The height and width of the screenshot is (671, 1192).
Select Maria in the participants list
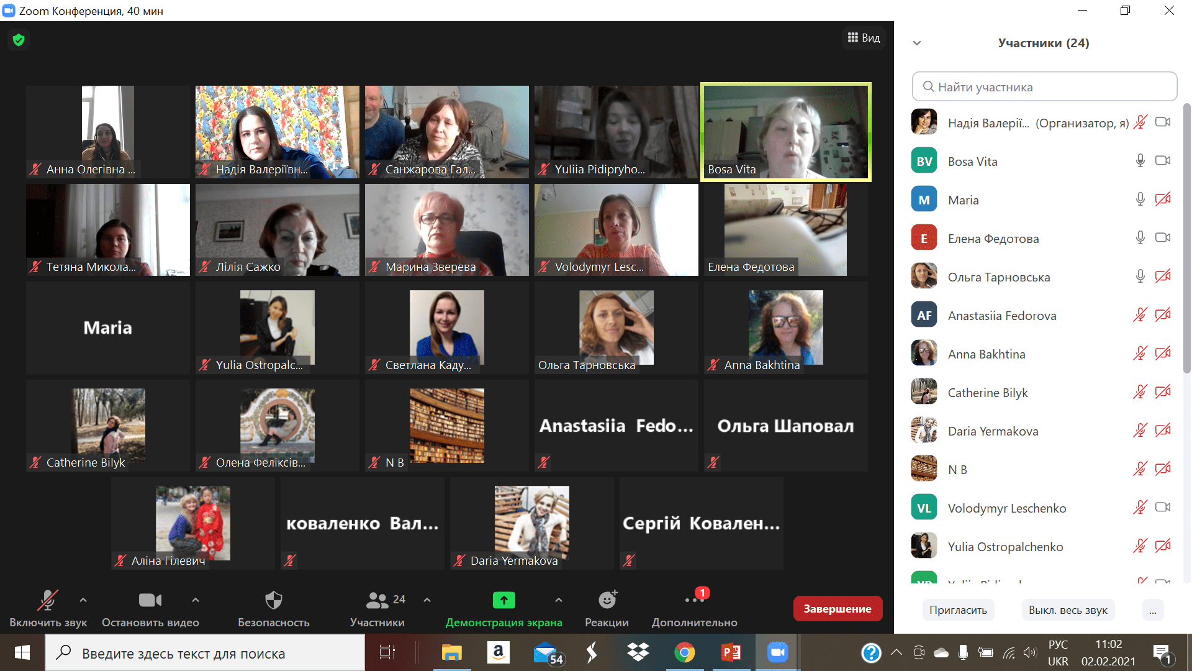point(963,200)
